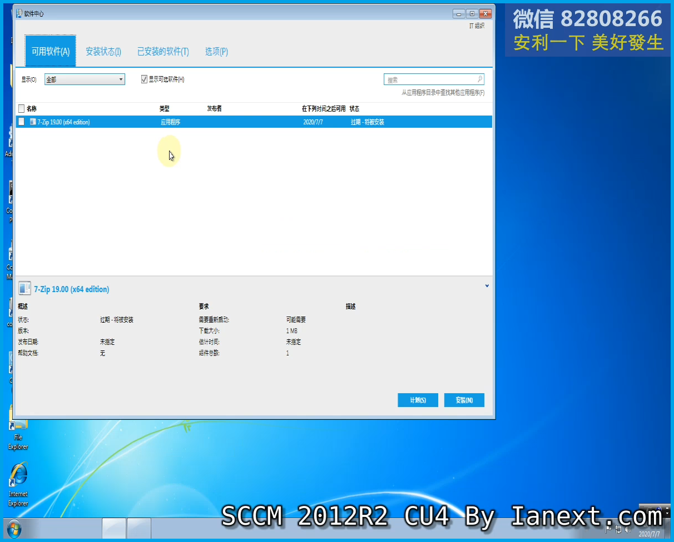The image size is (674, 542).
Task: Open the 选项(P) tab
Action: click(216, 52)
